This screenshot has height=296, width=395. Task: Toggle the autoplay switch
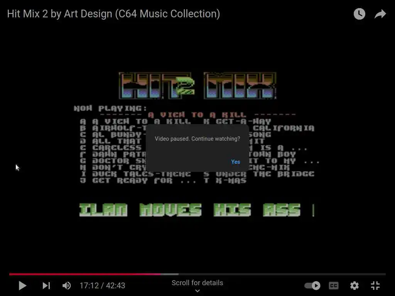(312, 286)
